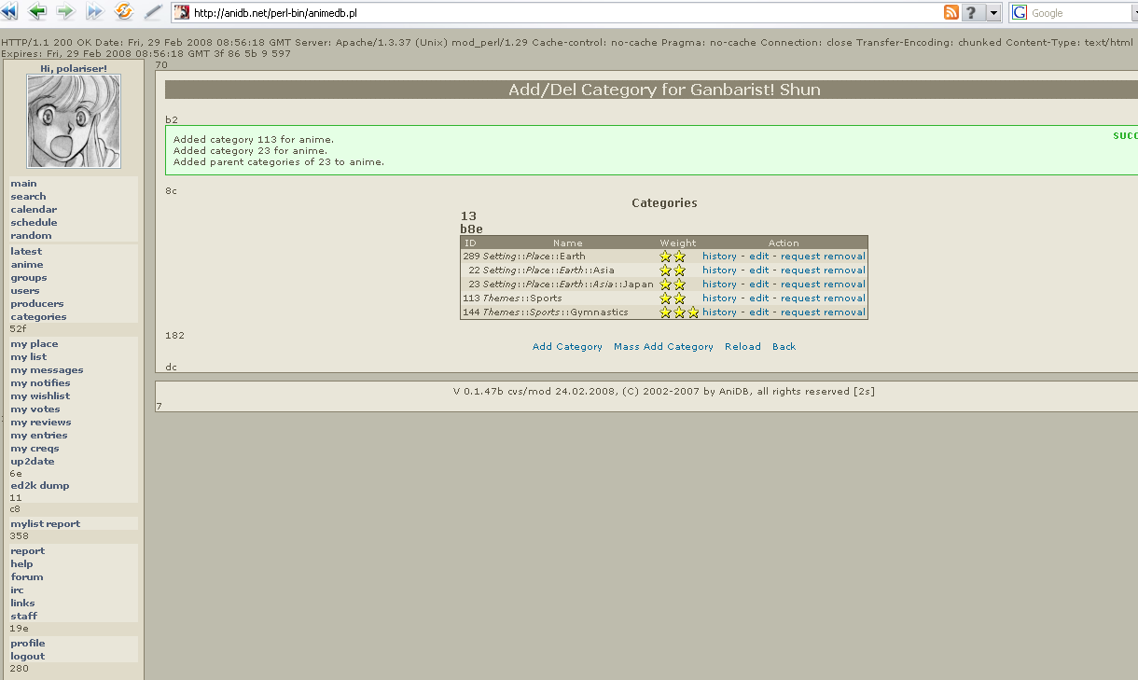
Task: Click the question mark icon in address bar
Action: [x=972, y=12]
